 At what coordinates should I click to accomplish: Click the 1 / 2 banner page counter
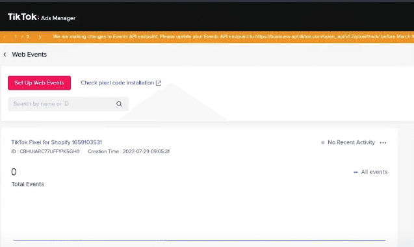[21, 37]
